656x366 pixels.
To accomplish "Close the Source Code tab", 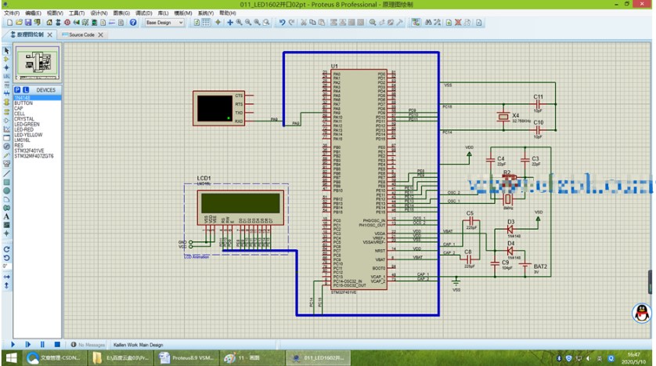I will tap(100, 34).
